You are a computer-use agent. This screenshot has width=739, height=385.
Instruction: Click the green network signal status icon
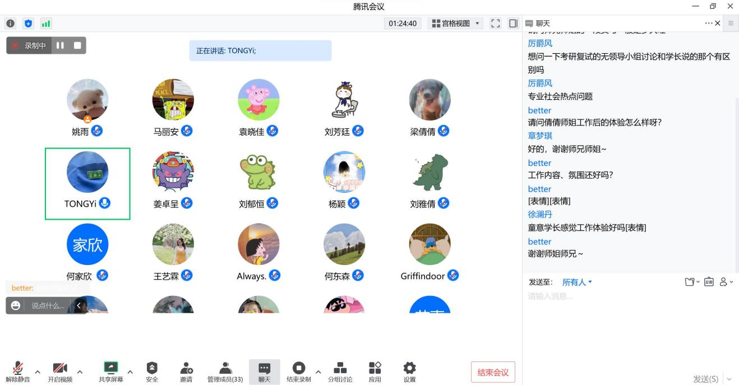pyautogui.click(x=46, y=24)
